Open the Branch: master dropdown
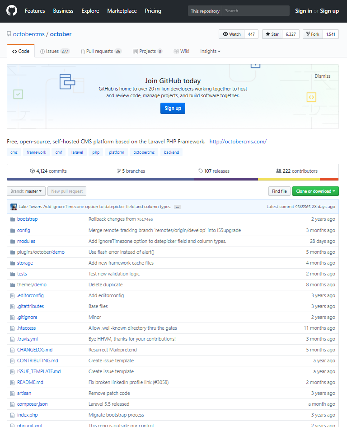 pos(26,191)
